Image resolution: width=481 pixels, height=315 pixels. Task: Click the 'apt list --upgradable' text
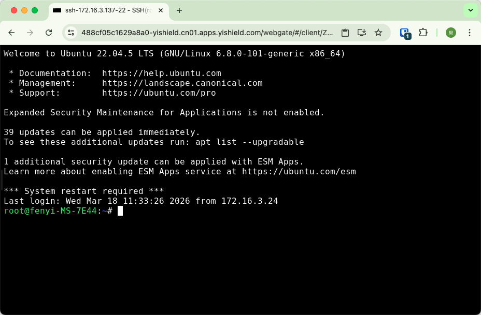(x=250, y=142)
